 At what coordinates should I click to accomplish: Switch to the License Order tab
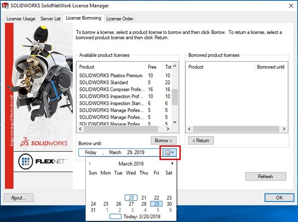[x=120, y=18]
